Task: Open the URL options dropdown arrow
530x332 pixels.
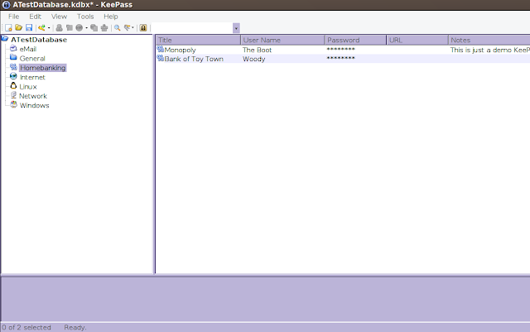Action: click(x=86, y=27)
